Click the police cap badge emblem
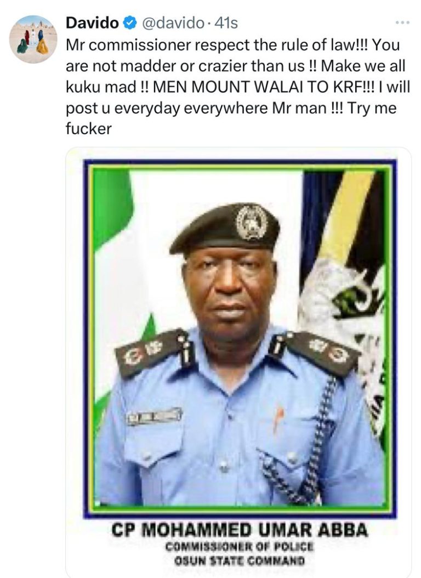This screenshot has width=421, height=578. click(x=251, y=223)
